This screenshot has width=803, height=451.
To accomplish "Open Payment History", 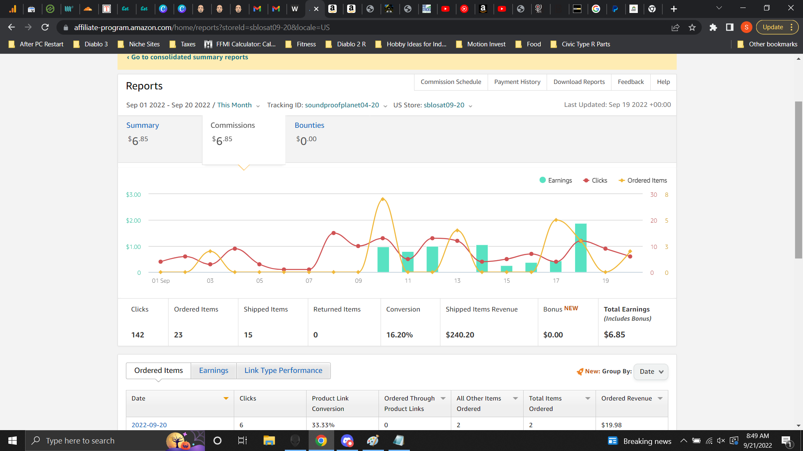I will point(517,82).
